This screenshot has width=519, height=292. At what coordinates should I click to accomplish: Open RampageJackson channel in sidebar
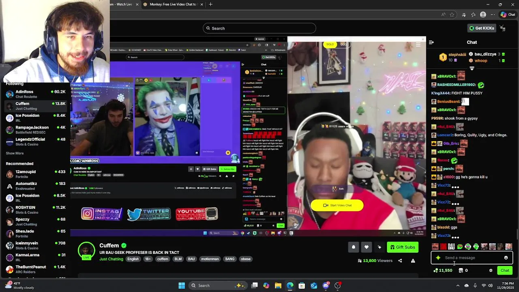point(35,130)
